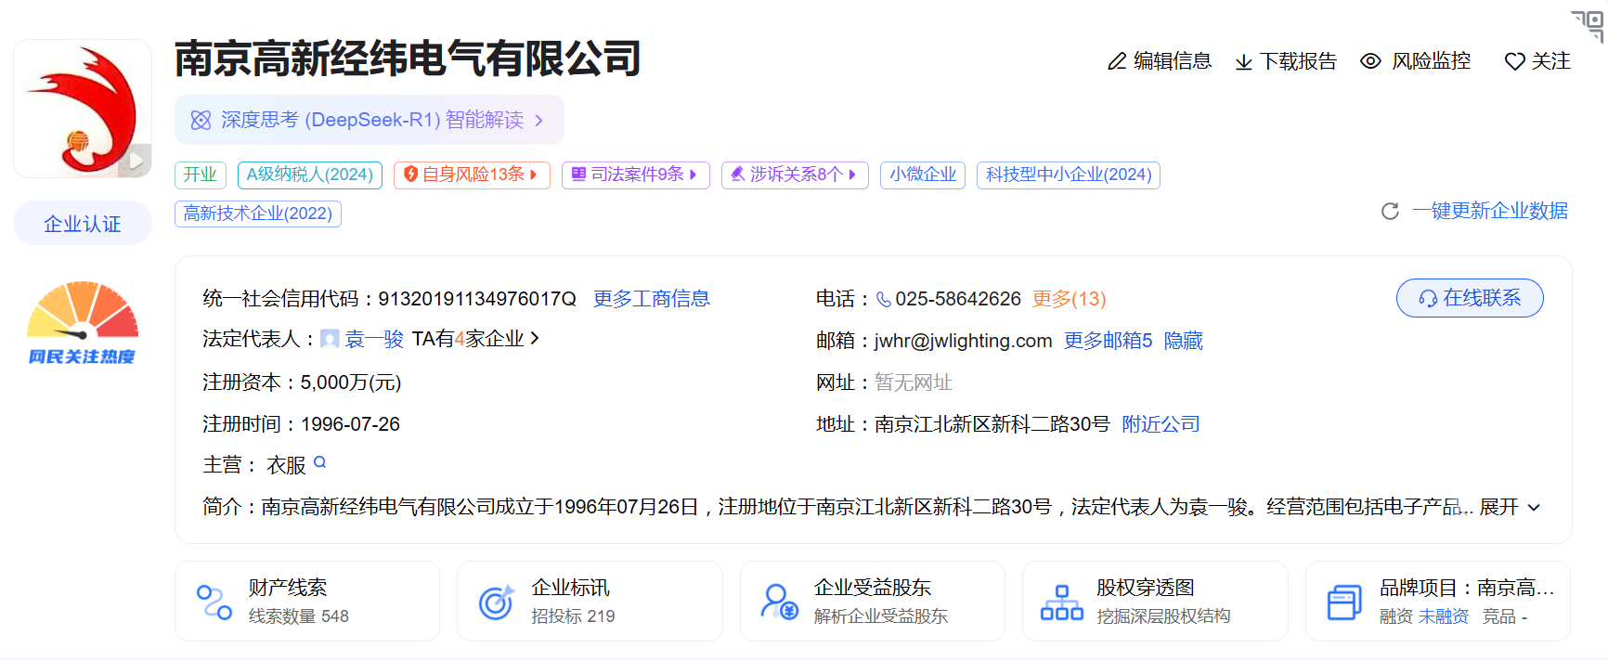This screenshot has height=661, width=1608.
Task: Click the 科技型中小企业(2024) tag
Action: click(x=1069, y=175)
